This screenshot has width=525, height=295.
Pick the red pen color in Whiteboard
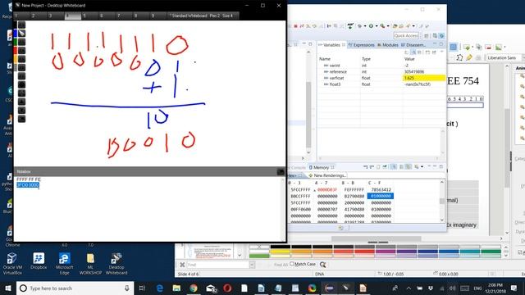[x=15, y=51]
